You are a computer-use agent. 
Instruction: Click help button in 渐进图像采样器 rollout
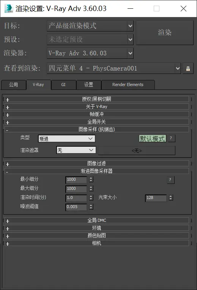pos(171,180)
